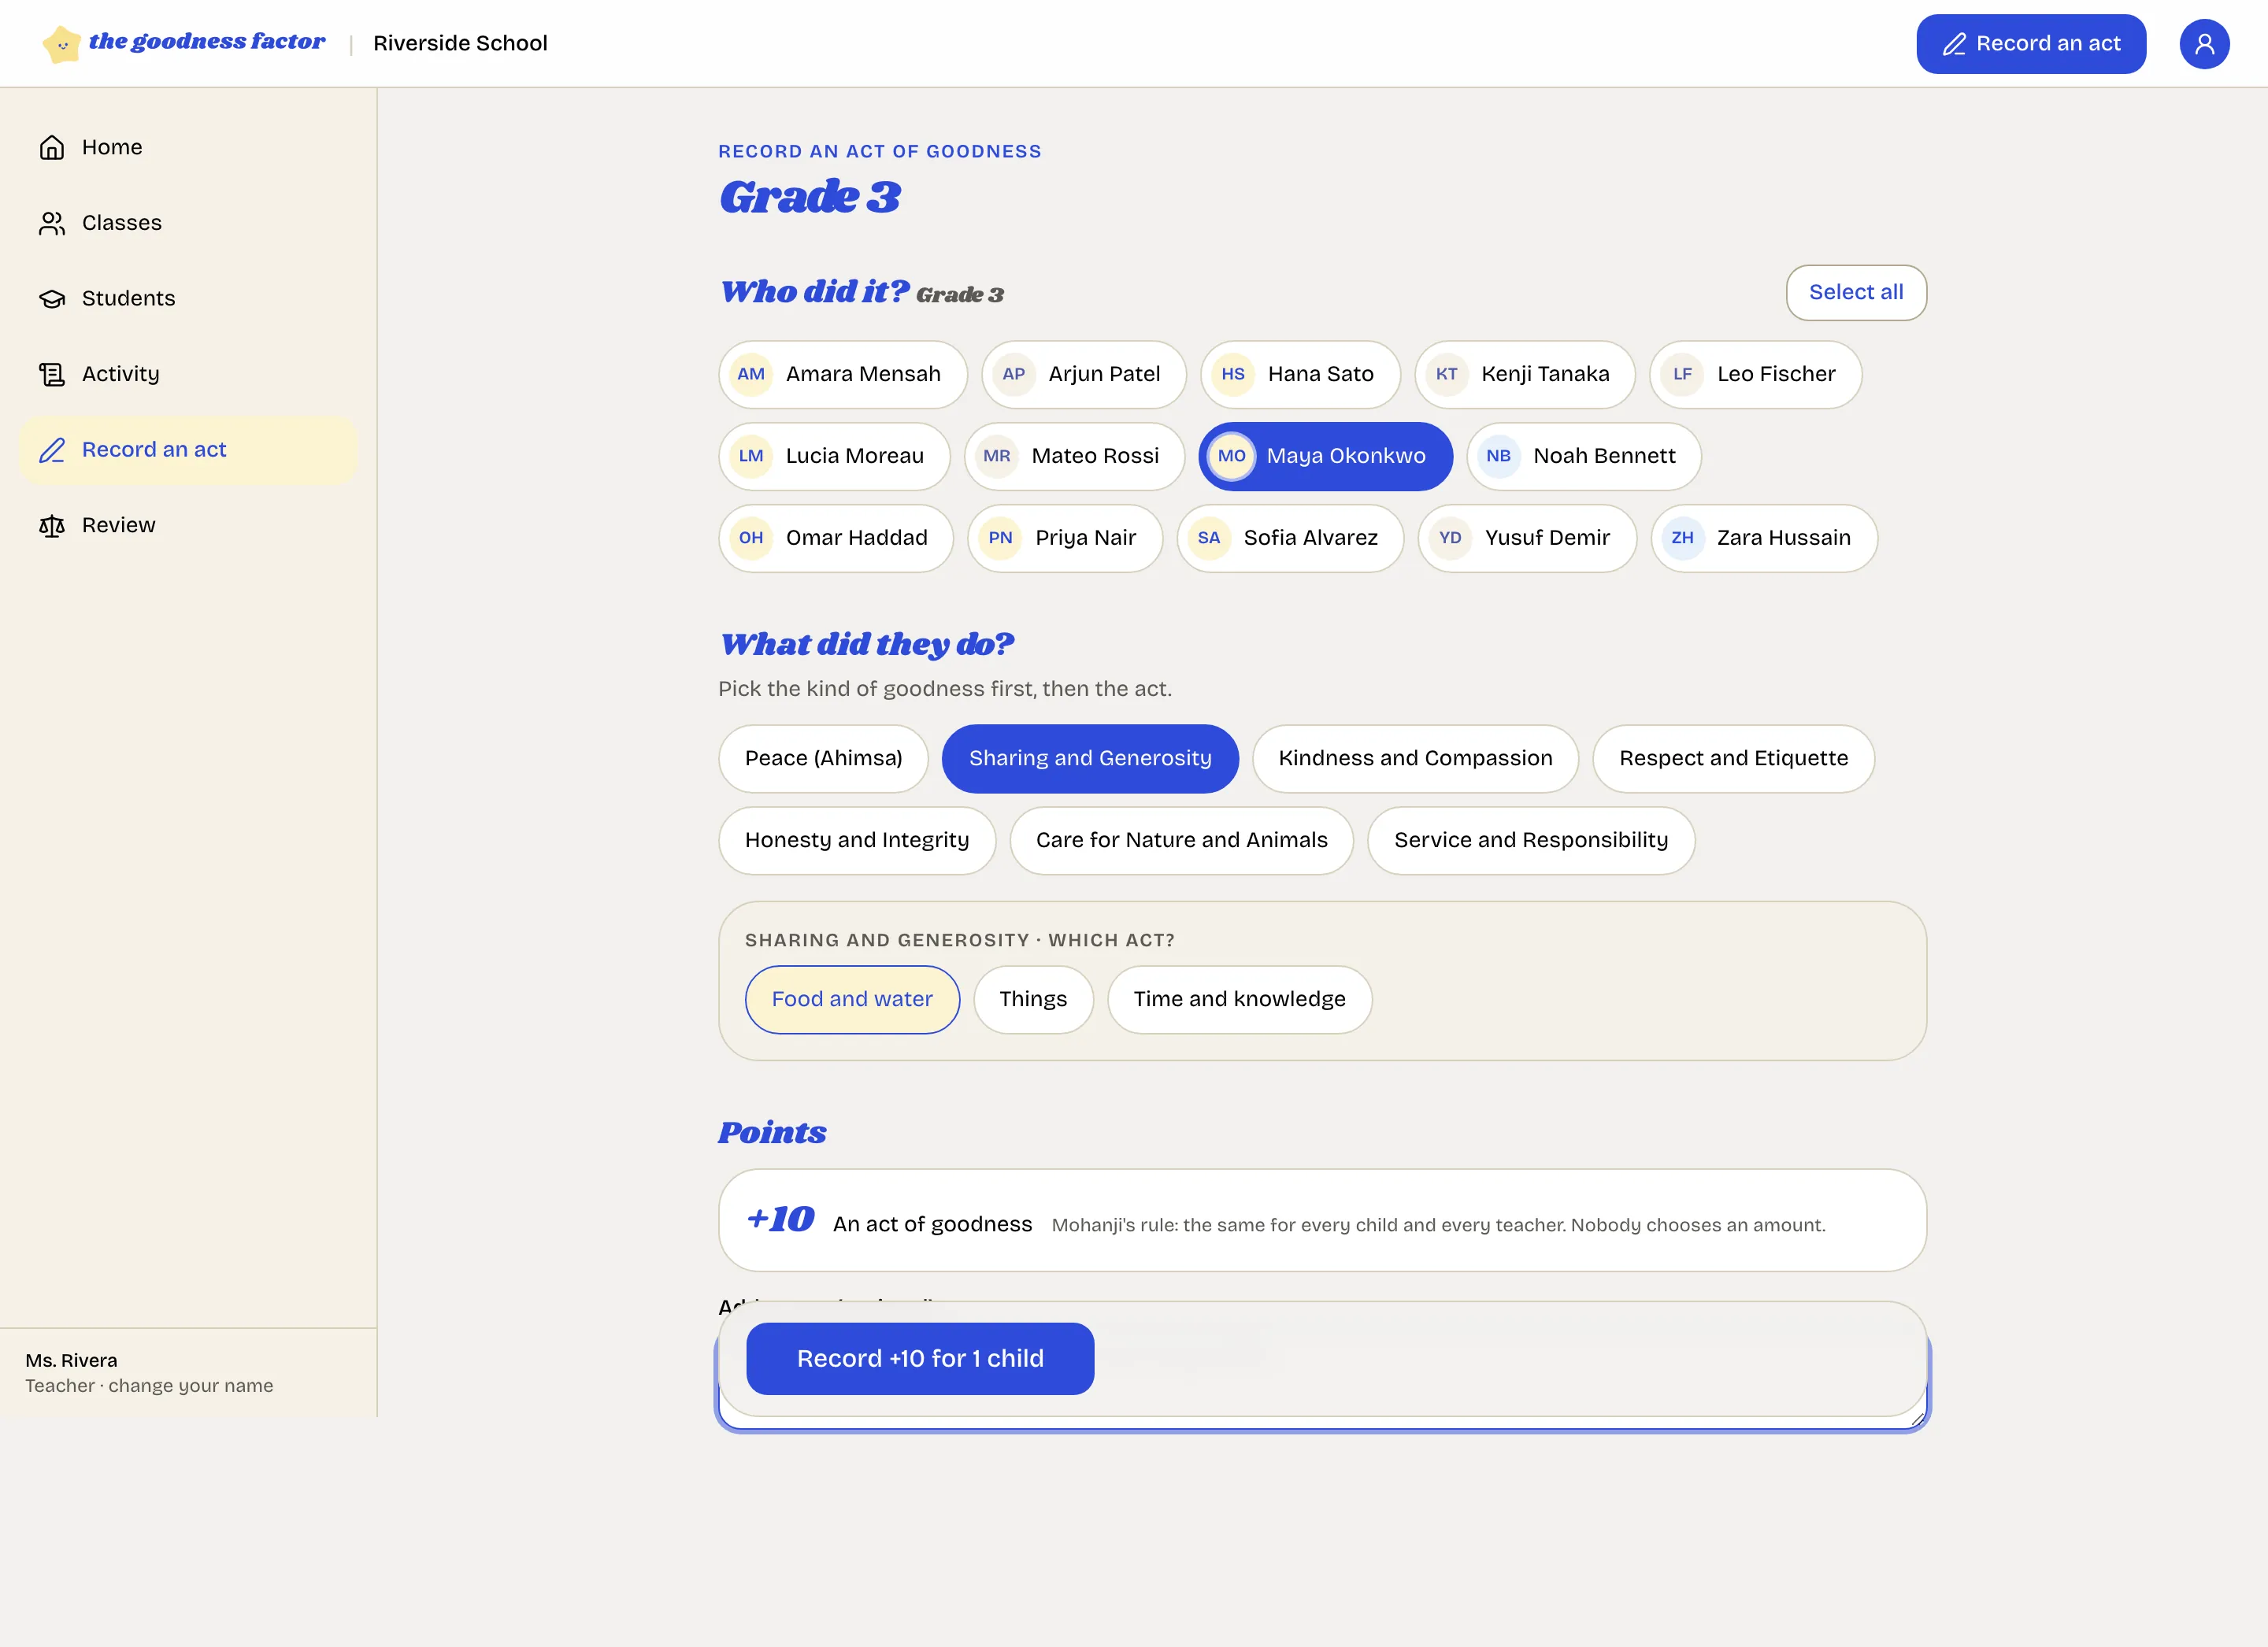Click the ZH avatar for Zara Hussain
The height and width of the screenshot is (1647, 2268).
click(1682, 538)
